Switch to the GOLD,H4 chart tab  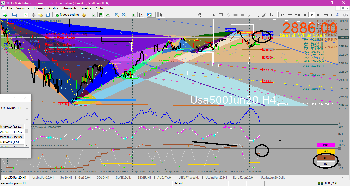pyautogui.click(x=103, y=177)
